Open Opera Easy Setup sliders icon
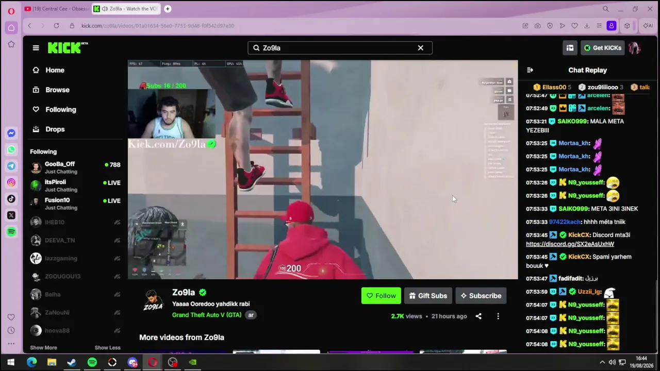660x371 pixels. pyautogui.click(x=599, y=26)
